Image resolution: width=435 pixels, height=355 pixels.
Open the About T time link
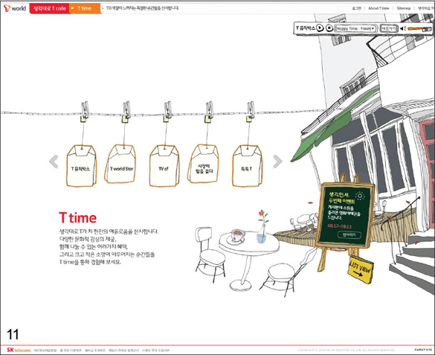[378, 8]
